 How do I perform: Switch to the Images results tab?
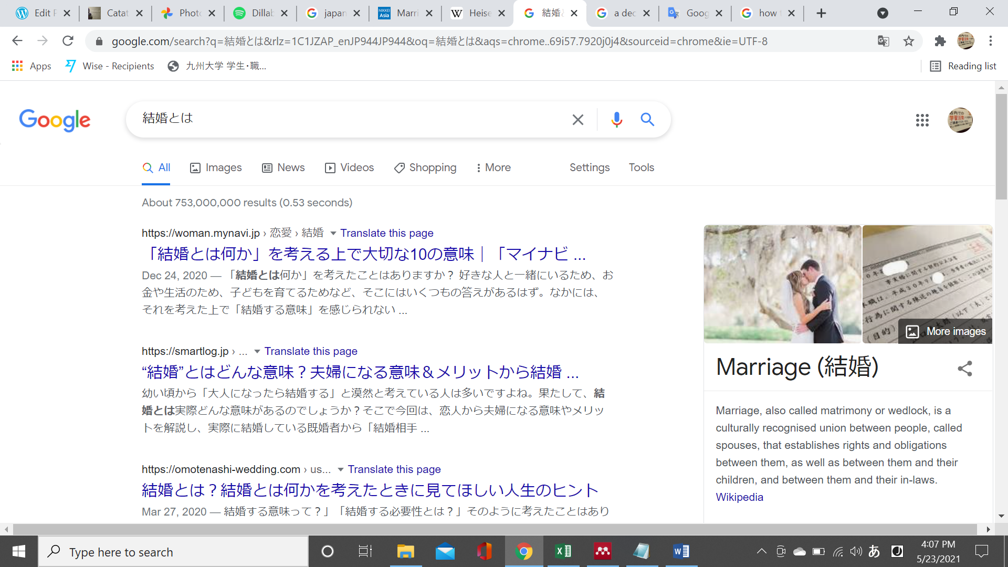(216, 167)
